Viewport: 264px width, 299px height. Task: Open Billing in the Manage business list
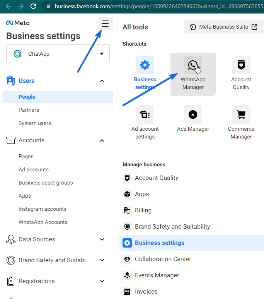143,210
